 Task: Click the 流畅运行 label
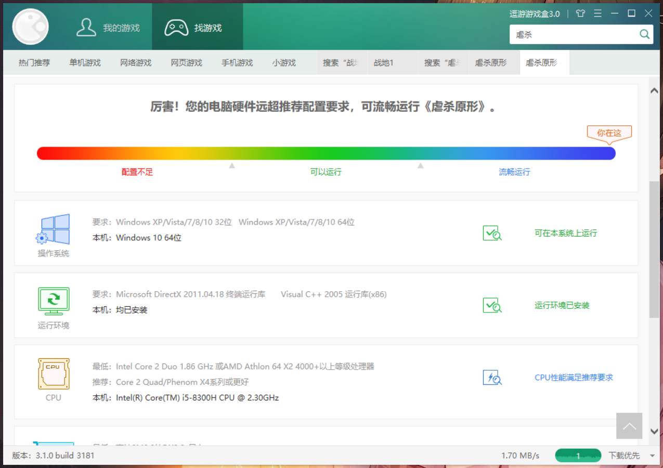pos(515,172)
